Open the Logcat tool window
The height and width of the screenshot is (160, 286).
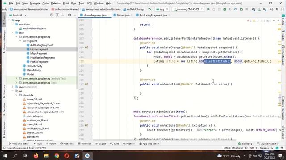point(101,144)
